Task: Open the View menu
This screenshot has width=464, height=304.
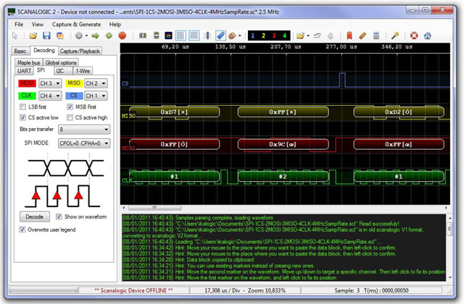Action: pos(38,24)
